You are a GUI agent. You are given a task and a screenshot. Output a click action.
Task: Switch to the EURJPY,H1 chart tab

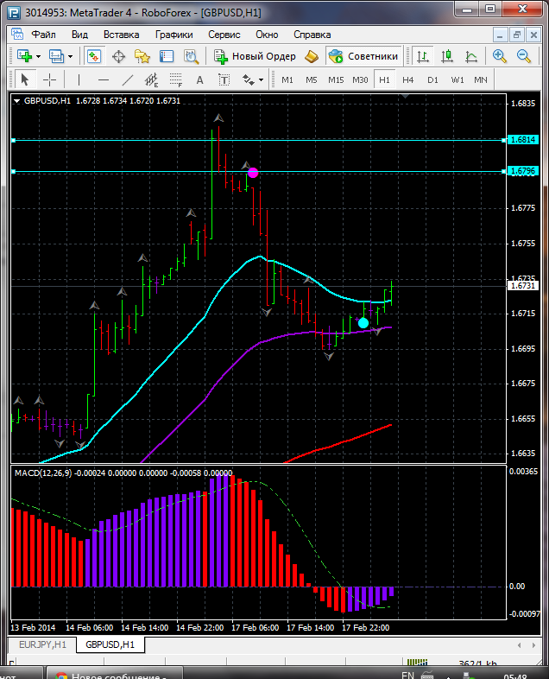[x=40, y=644]
